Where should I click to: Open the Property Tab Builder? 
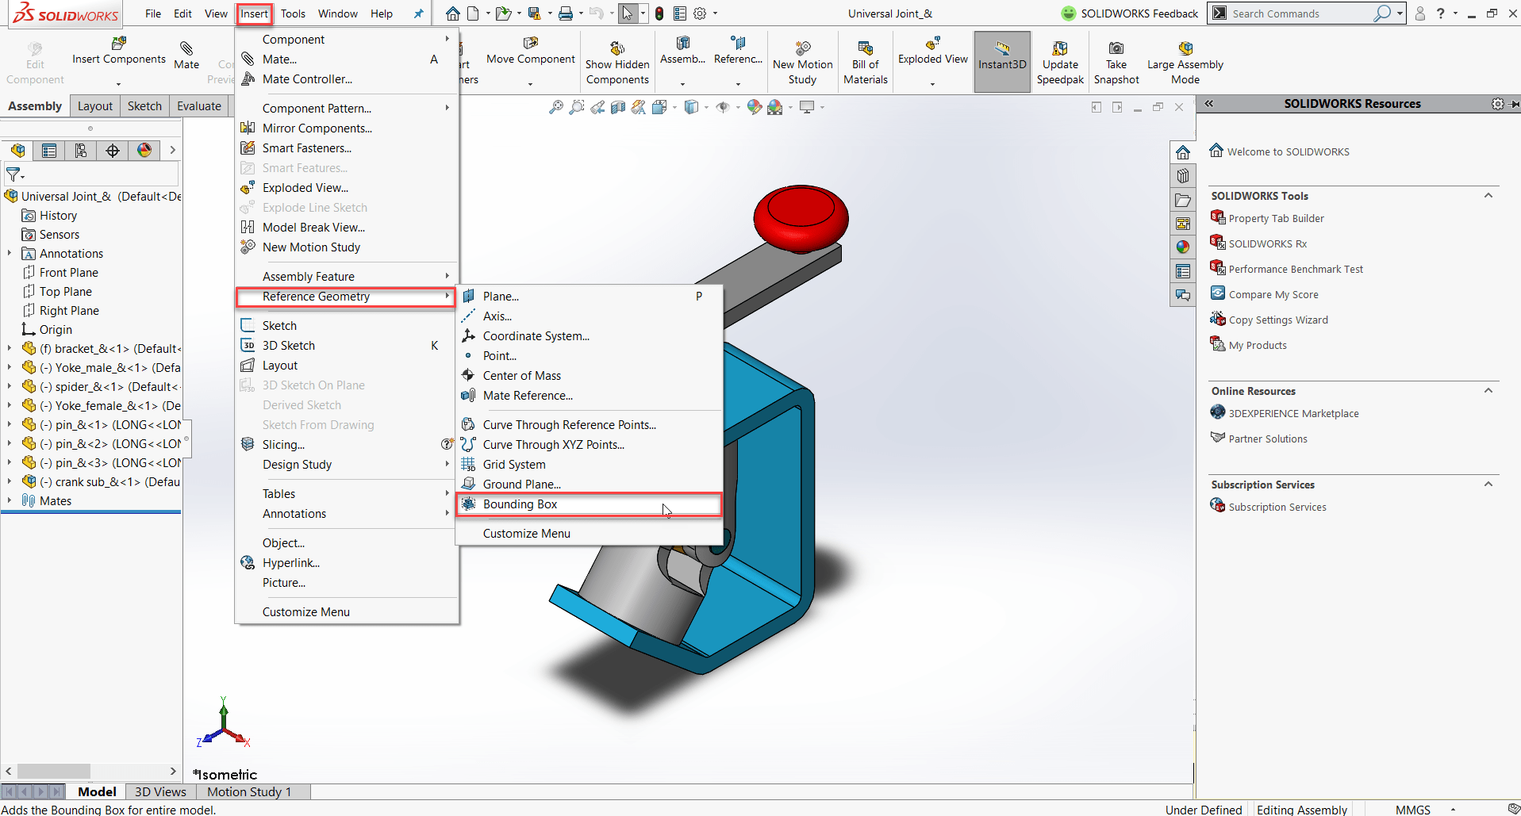click(x=1275, y=218)
